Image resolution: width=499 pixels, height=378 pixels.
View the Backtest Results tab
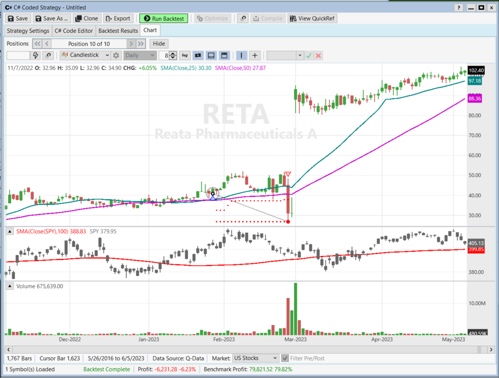(x=118, y=31)
